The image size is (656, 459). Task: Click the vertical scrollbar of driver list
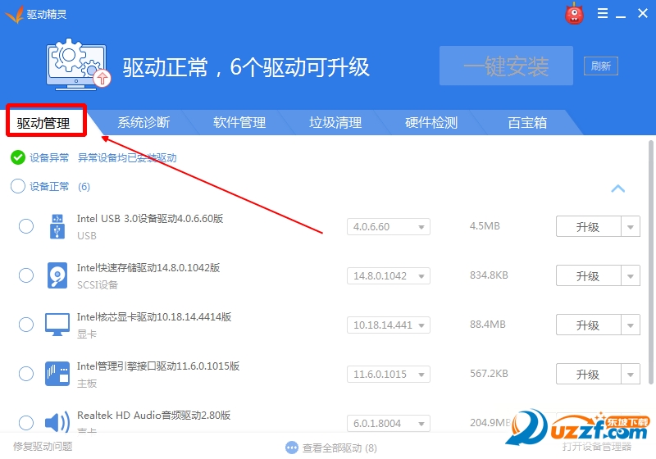coord(650,262)
